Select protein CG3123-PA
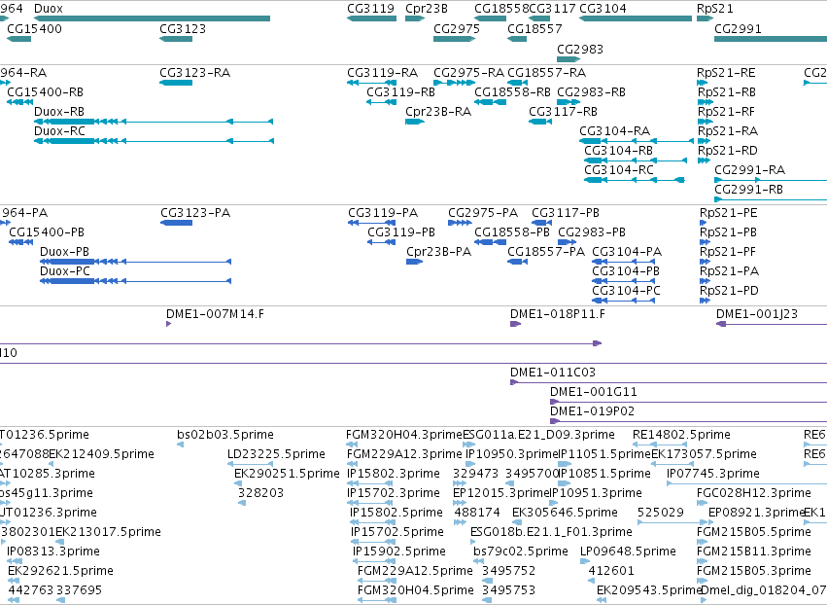The width and height of the screenshot is (827, 605). pos(195,213)
